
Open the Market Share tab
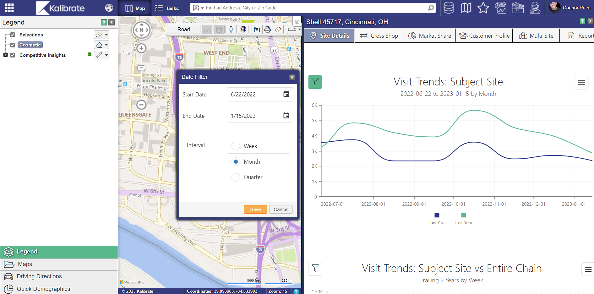coord(430,36)
